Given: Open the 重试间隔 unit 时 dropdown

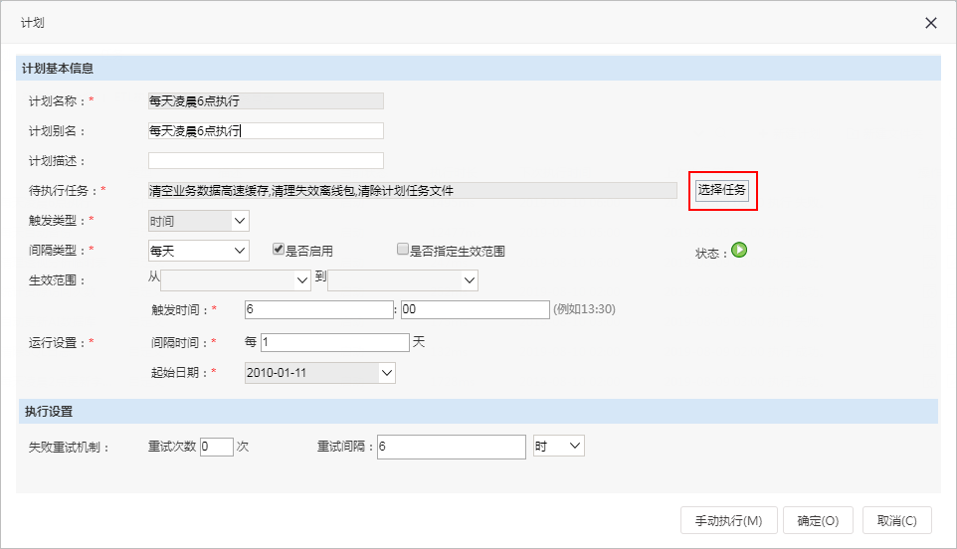Looking at the screenshot, I should [559, 446].
